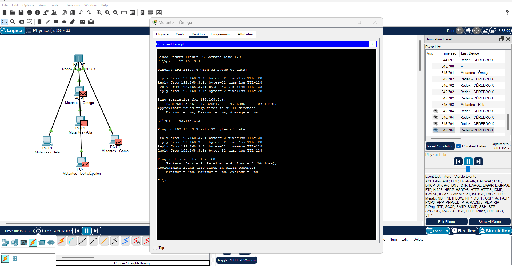The height and width of the screenshot is (266, 512).
Task: Open the network information icon
Action: (38, 13)
